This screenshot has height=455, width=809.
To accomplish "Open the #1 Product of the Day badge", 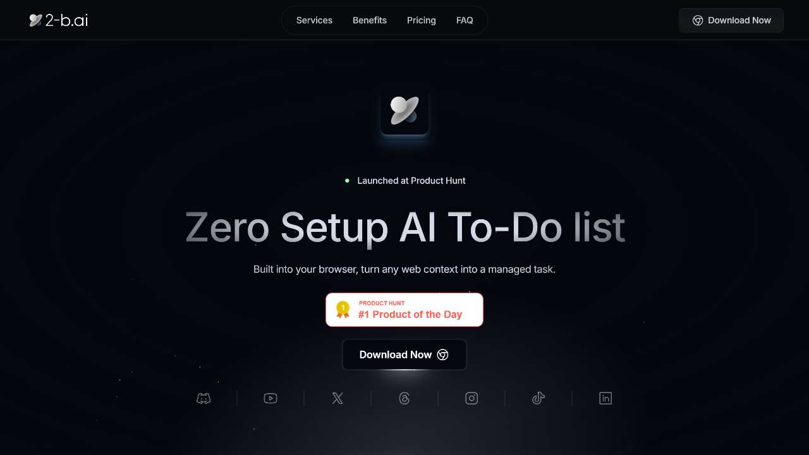I will coord(404,310).
